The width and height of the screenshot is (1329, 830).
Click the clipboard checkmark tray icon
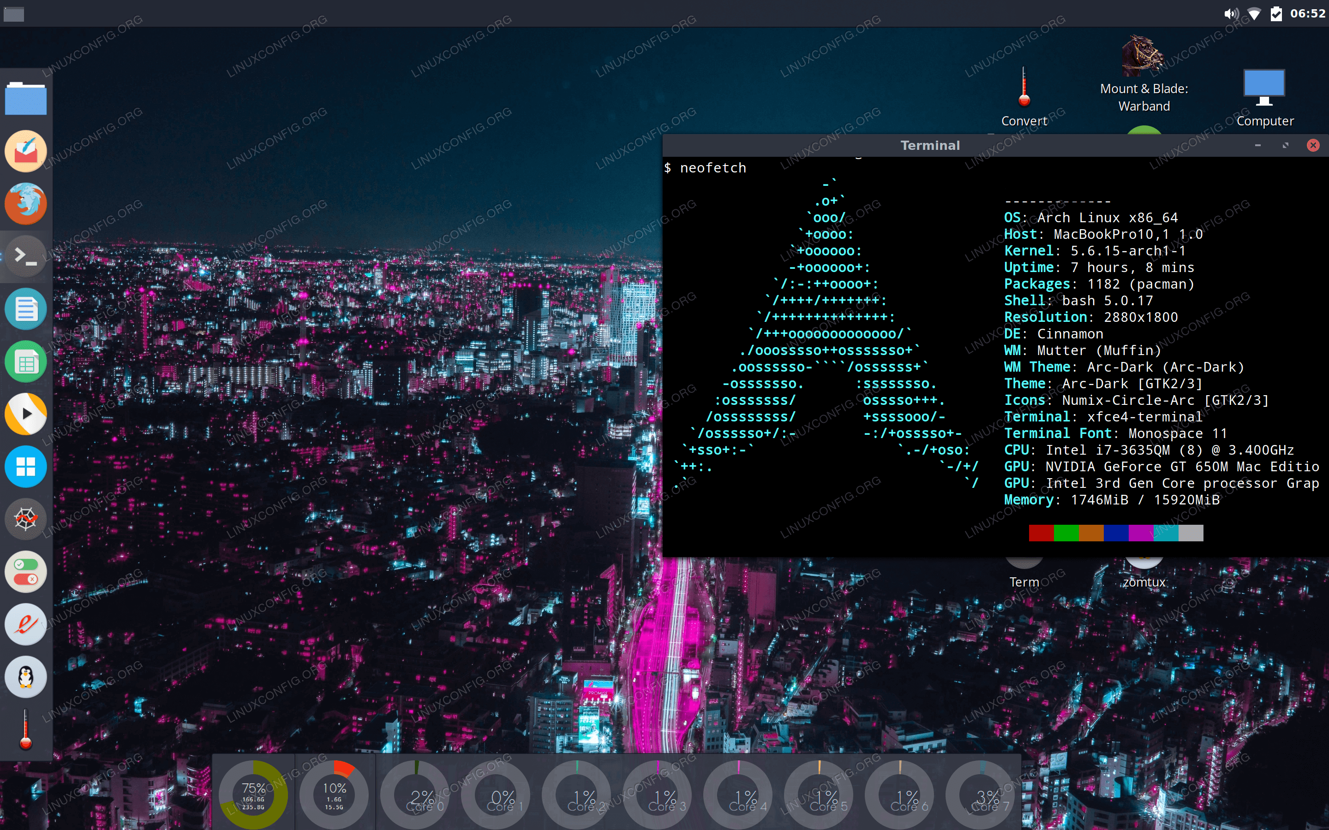[x=1276, y=14]
